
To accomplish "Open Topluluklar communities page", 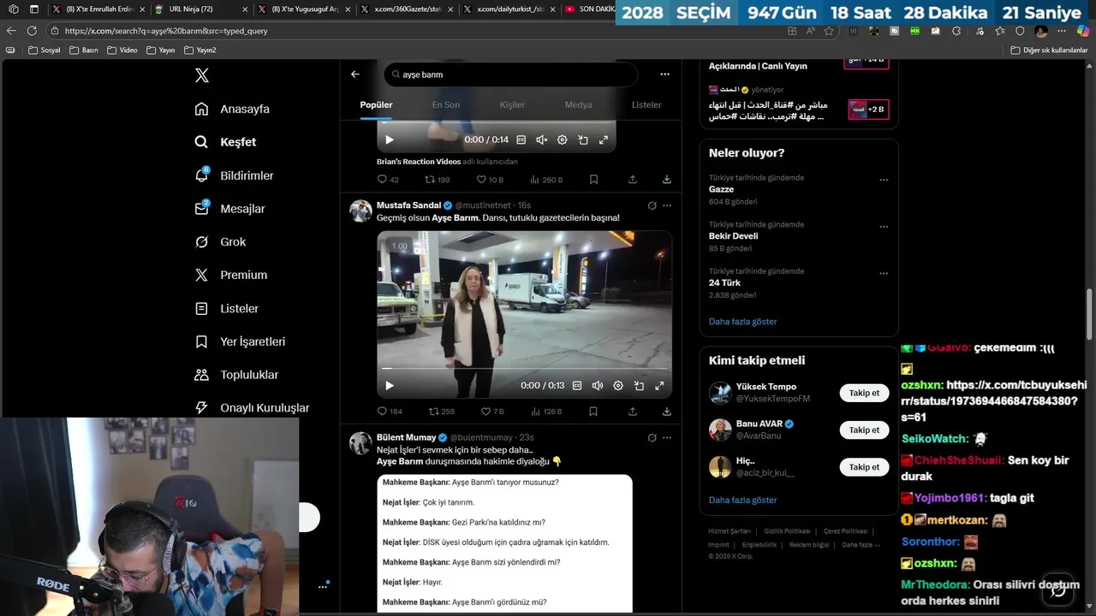I will [237, 375].
